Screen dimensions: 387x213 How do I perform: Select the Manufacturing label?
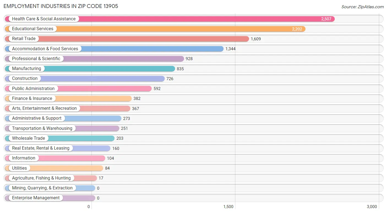click(26, 69)
